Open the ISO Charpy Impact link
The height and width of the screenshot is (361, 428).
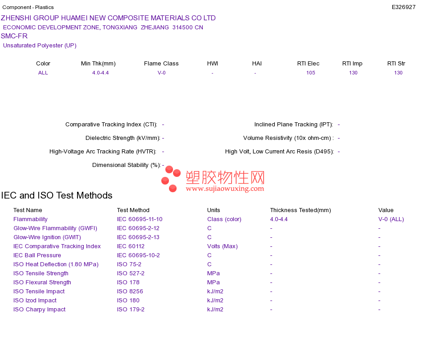coord(39,310)
